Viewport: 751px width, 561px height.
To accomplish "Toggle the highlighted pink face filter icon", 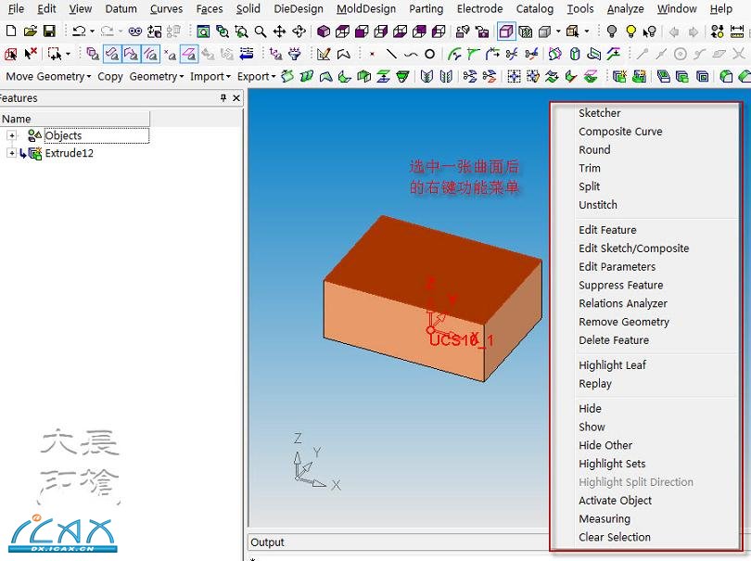I will tap(188, 54).
